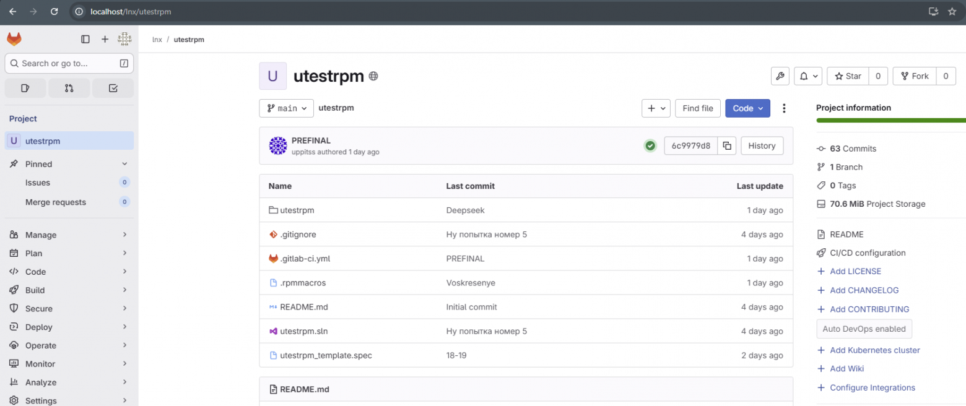This screenshot has height=406, width=966.
Task: Open the issues shortcut icon in sidebar
Action: pyautogui.click(x=25, y=88)
